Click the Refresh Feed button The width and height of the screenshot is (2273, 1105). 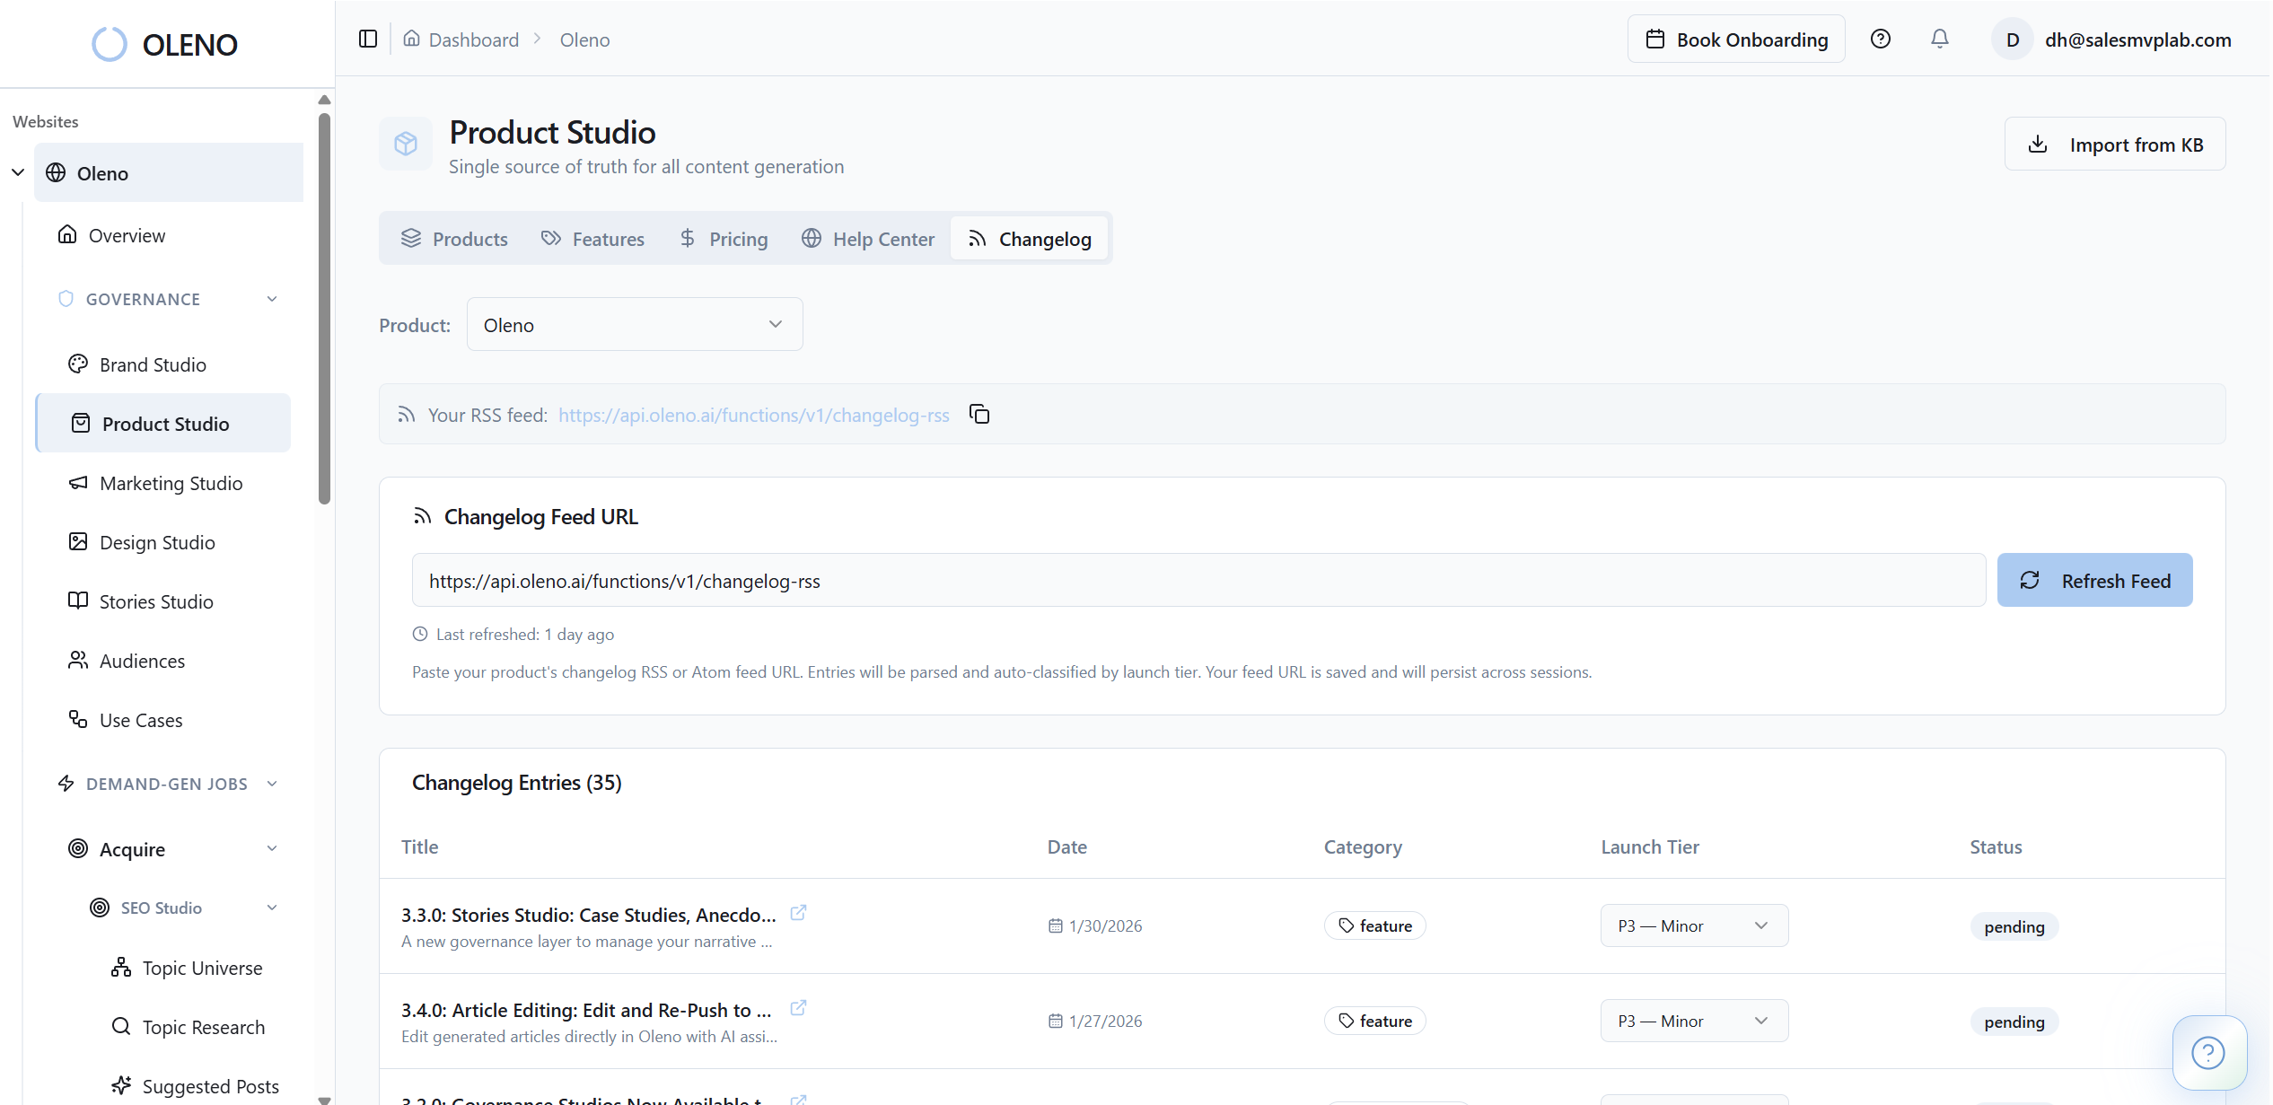click(x=2094, y=580)
